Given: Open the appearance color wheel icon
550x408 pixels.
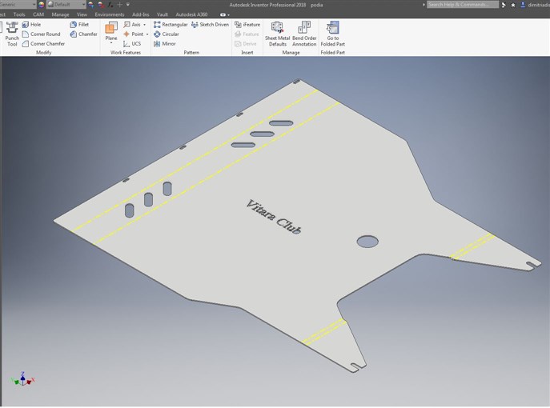Looking at the screenshot, I should coord(41,5).
